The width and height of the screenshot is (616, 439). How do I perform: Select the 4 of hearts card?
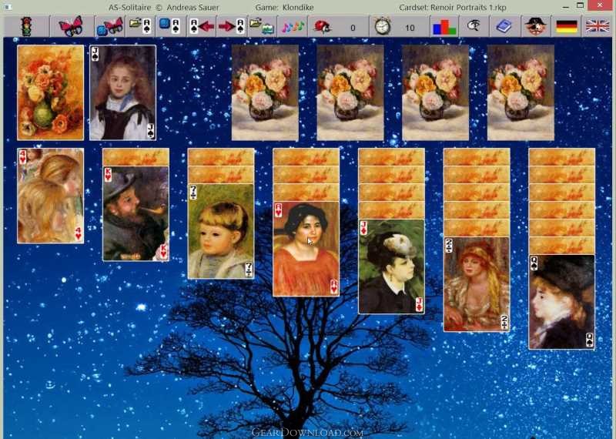(x=50, y=196)
